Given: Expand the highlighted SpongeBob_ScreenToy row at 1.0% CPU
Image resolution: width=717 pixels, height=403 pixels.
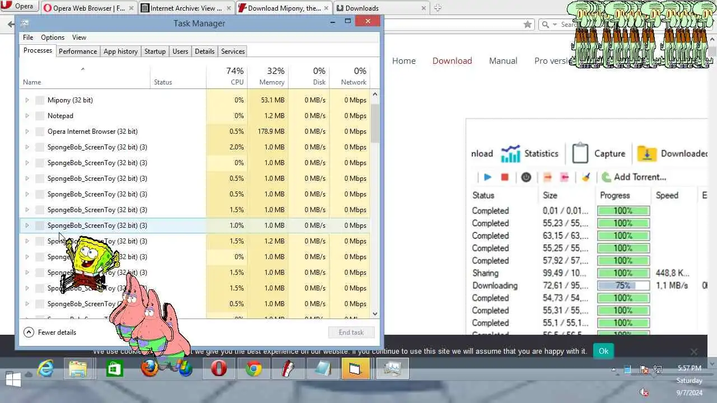Looking at the screenshot, I should (27, 226).
